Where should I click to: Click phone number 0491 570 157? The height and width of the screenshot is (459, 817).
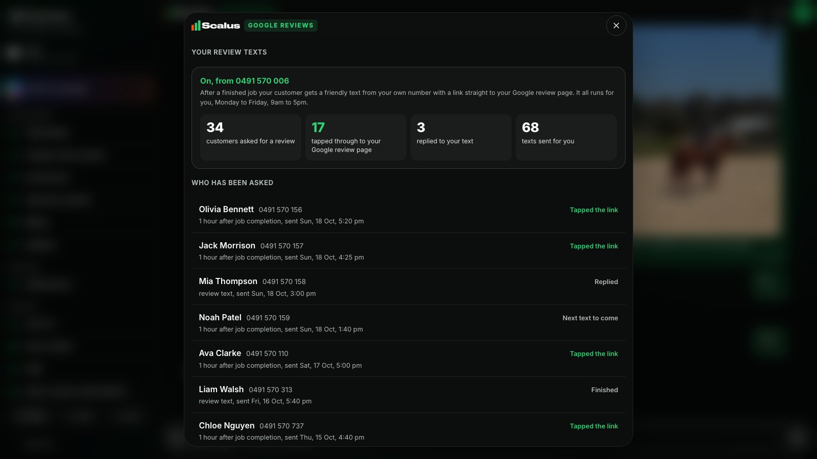[282, 246]
